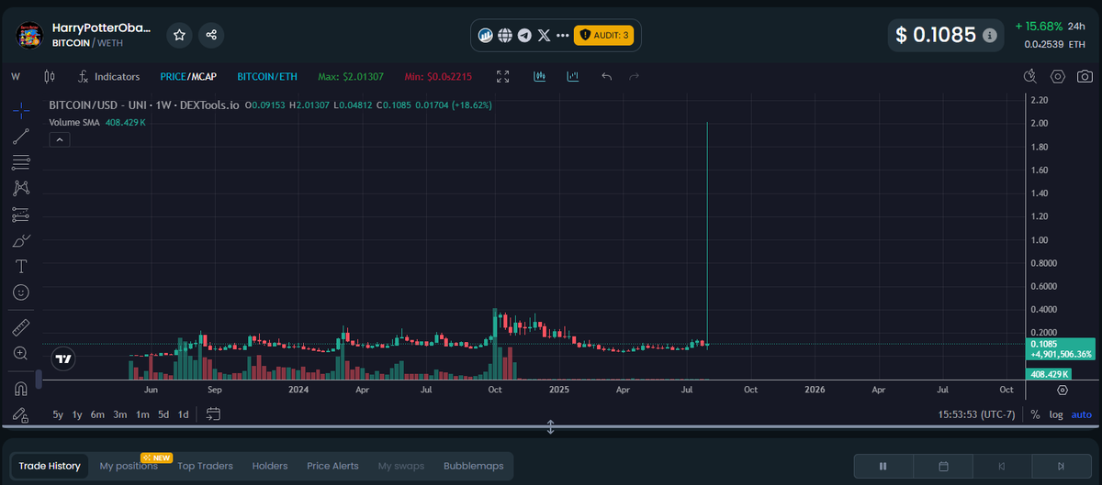Set chart range to 5y
The height and width of the screenshot is (485, 1102).
[x=58, y=414]
